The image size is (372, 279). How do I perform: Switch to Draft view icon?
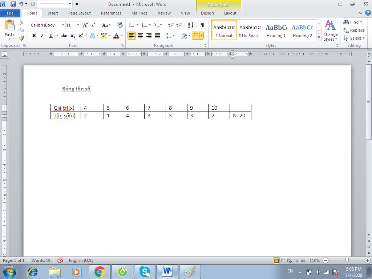(303, 260)
